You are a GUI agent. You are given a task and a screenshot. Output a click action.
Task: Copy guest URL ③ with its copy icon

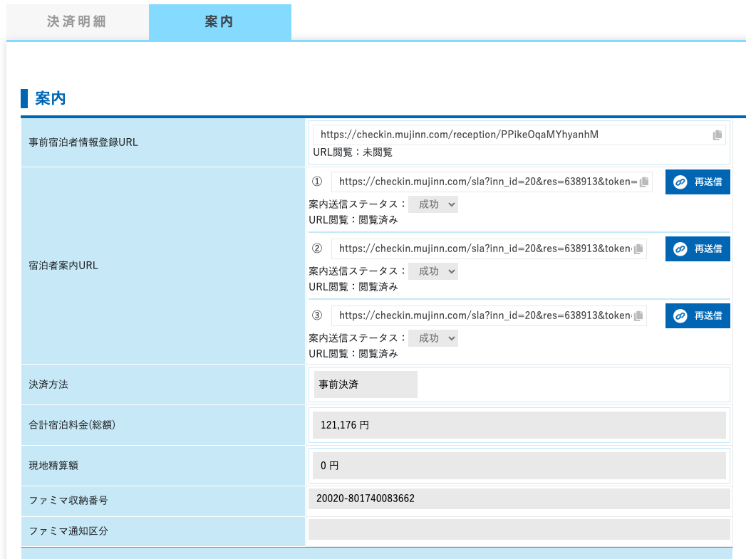coord(638,316)
